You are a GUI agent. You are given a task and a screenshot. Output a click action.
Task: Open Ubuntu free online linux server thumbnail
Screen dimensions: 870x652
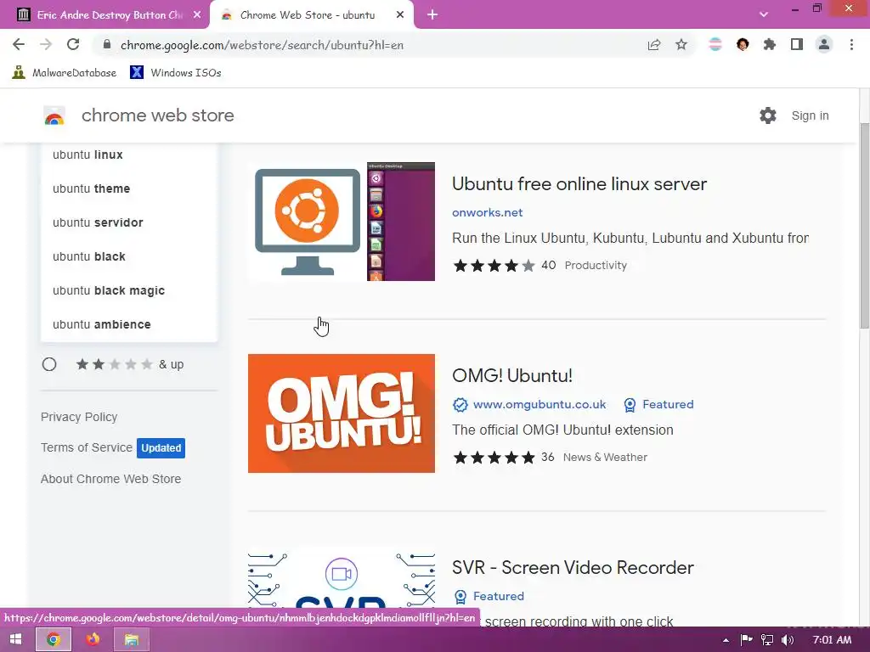pos(342,222)
